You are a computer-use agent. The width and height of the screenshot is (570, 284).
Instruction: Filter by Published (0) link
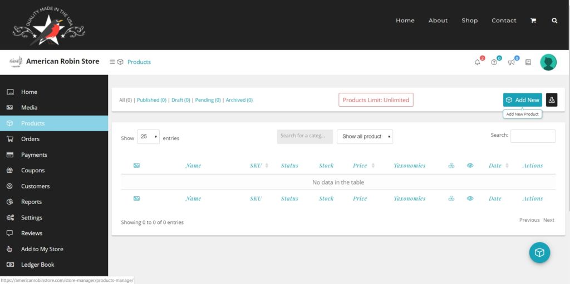tap(151, 100)
